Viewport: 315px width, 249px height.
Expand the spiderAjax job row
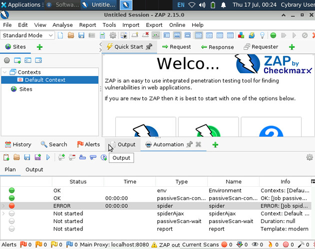click(x=4, y=214)
